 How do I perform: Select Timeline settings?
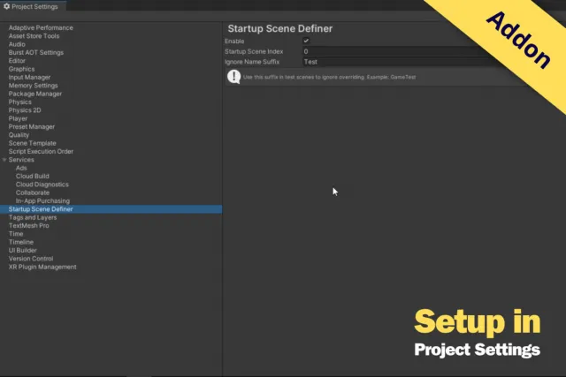[x=21, y=243]
